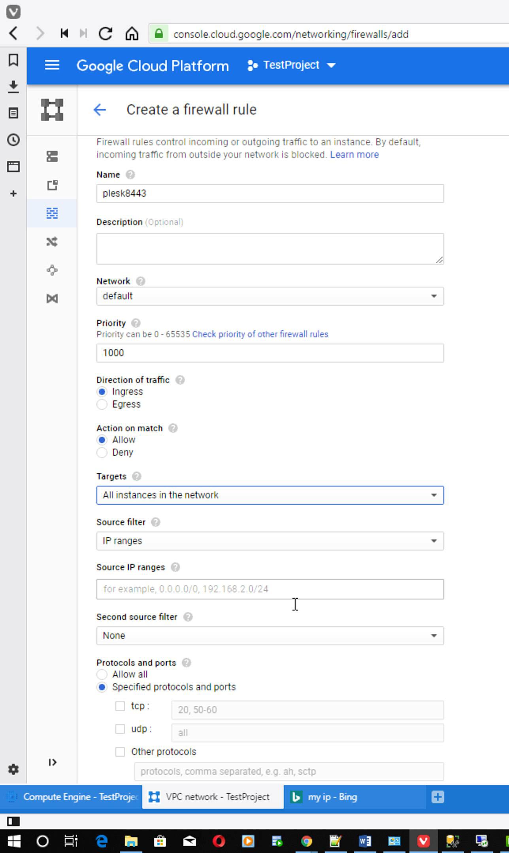Click the back arrow beside Create a firewall rule

click(100, 110)
